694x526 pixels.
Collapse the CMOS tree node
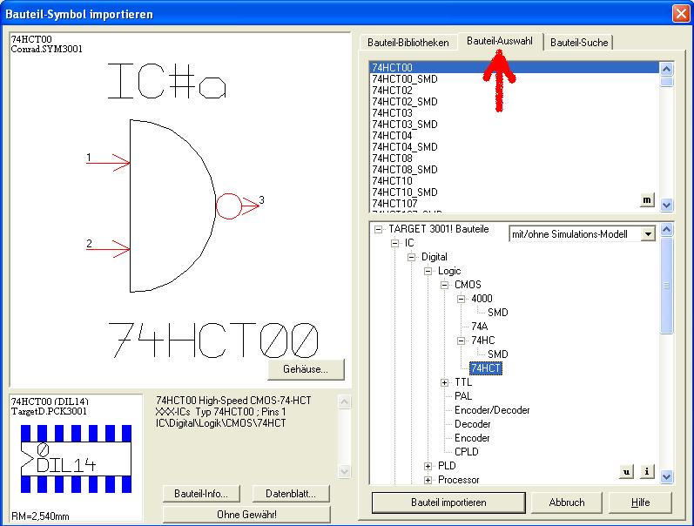pyautogui.click(x=445, y=285)
